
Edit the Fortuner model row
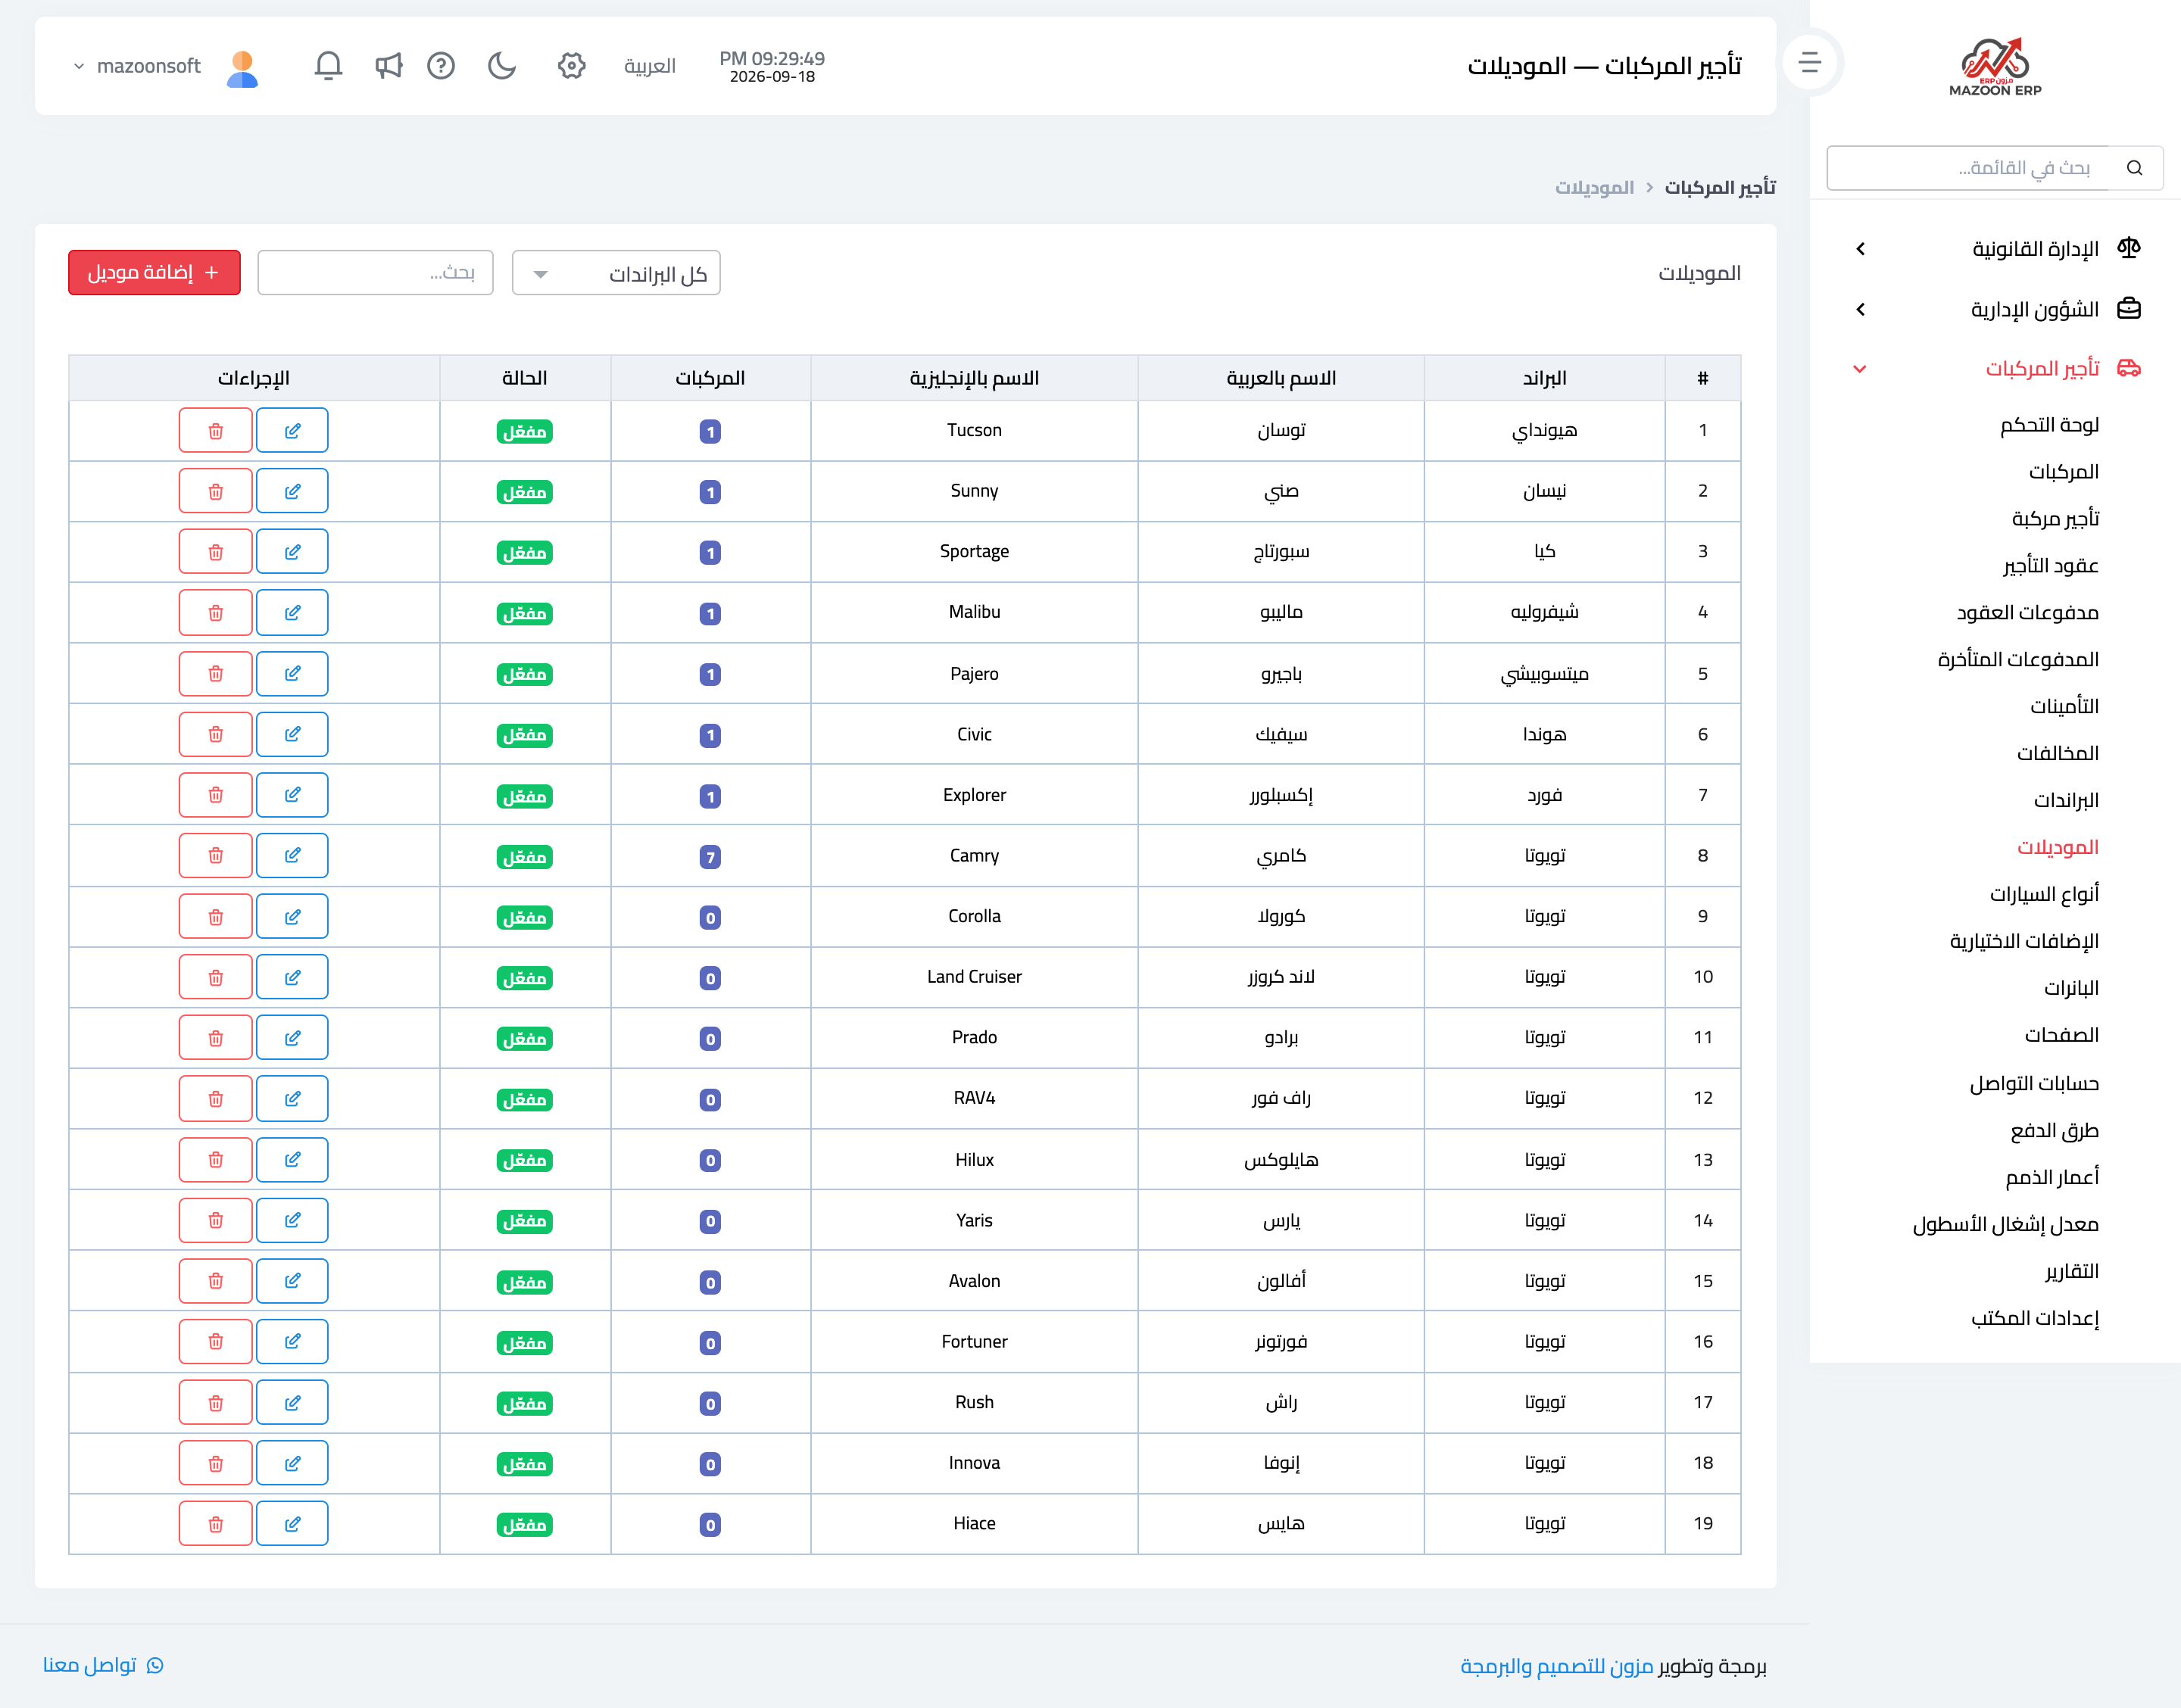pyautogui.click(x=292, y=1342)
